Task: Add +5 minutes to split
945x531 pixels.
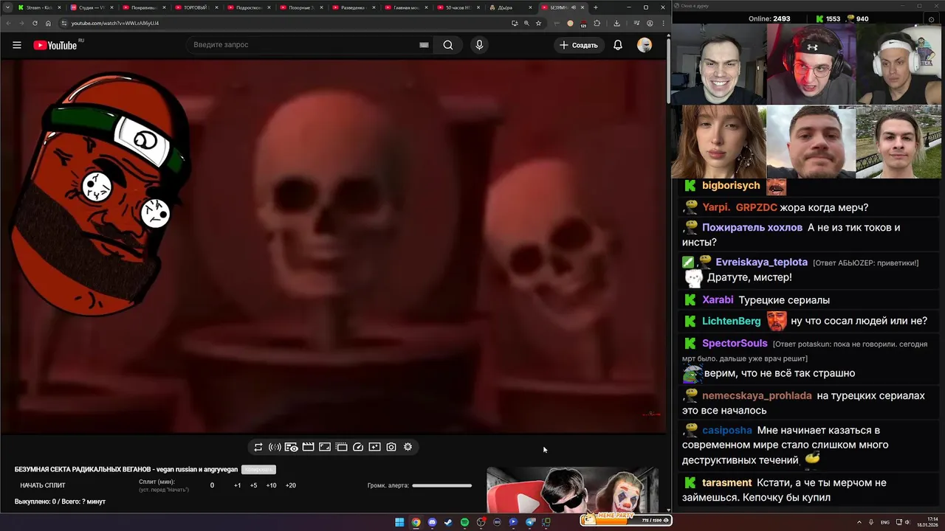Action: pos(253,485)
